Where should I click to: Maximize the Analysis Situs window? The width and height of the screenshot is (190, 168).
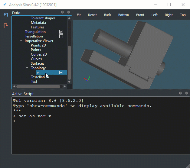click(169, 5)
